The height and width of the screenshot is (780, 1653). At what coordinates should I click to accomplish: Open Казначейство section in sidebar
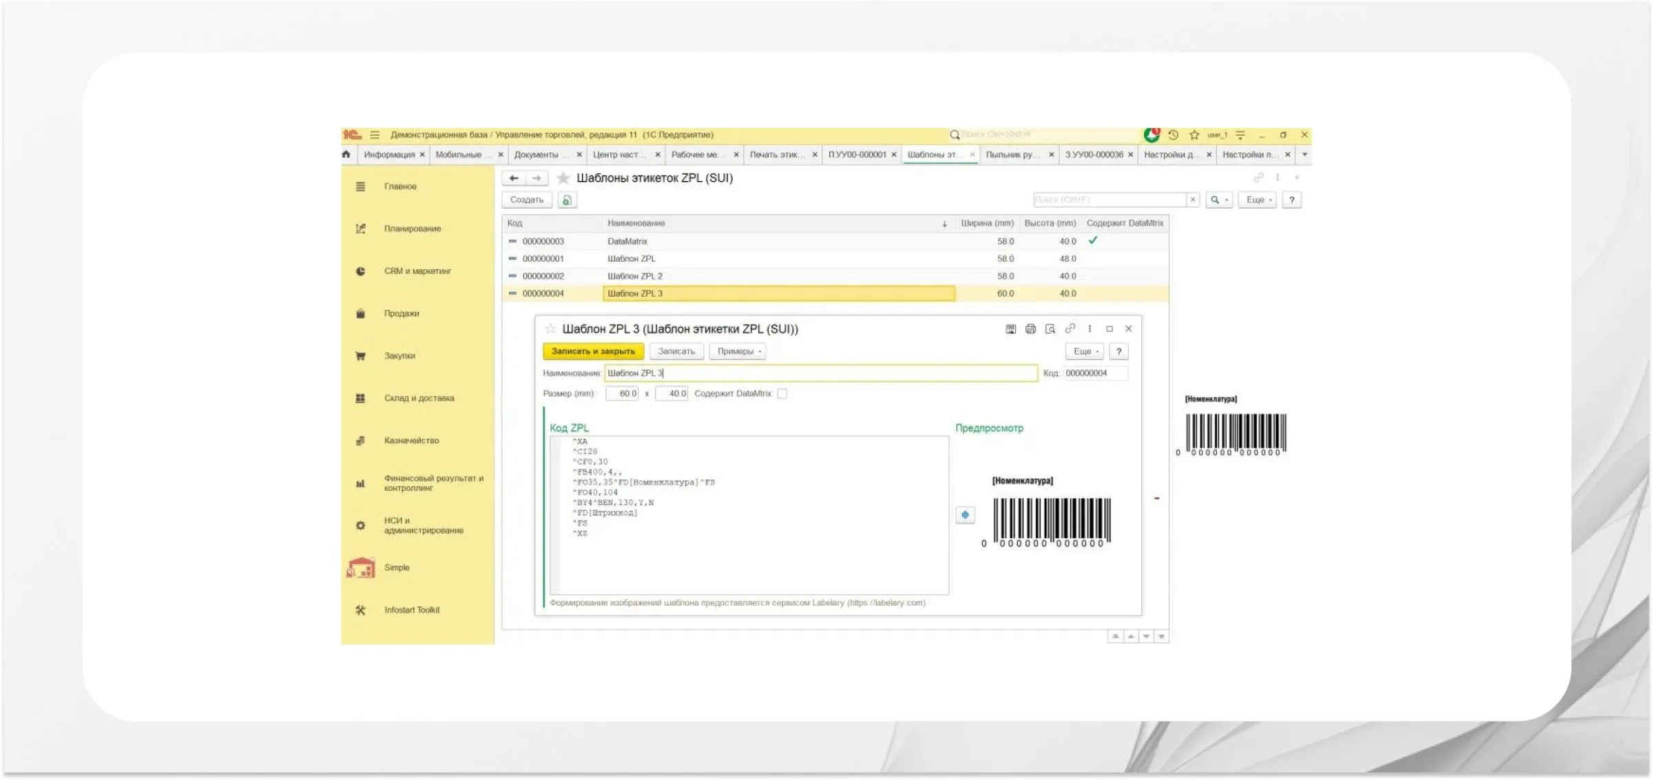[411, 441]
